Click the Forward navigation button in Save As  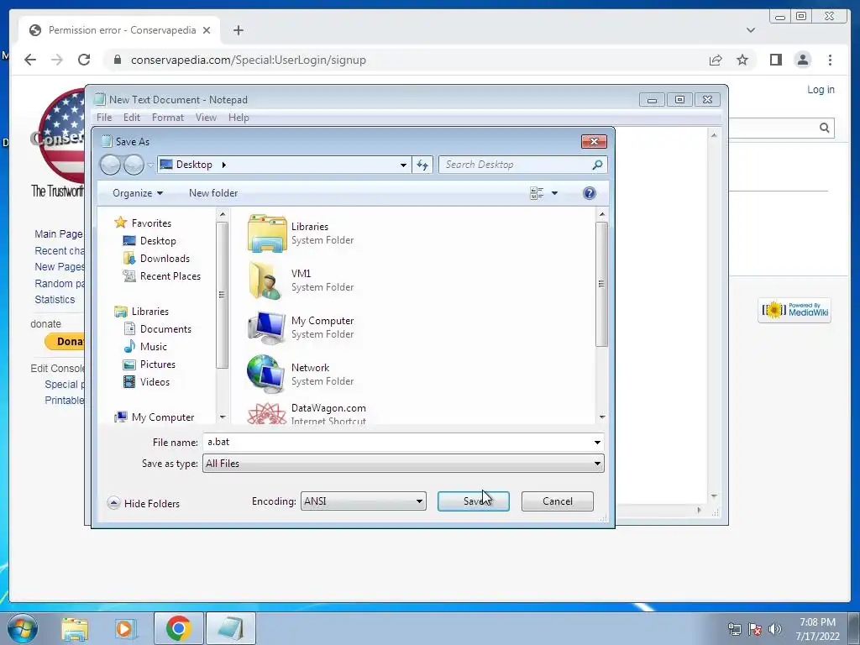coord(134,165)
